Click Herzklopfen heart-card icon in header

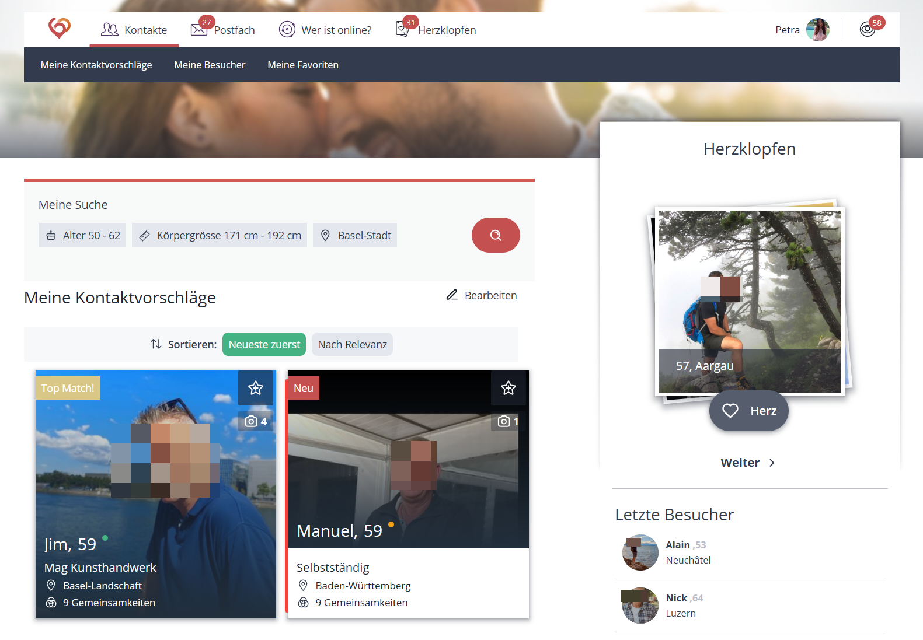(x=402, y=29)
